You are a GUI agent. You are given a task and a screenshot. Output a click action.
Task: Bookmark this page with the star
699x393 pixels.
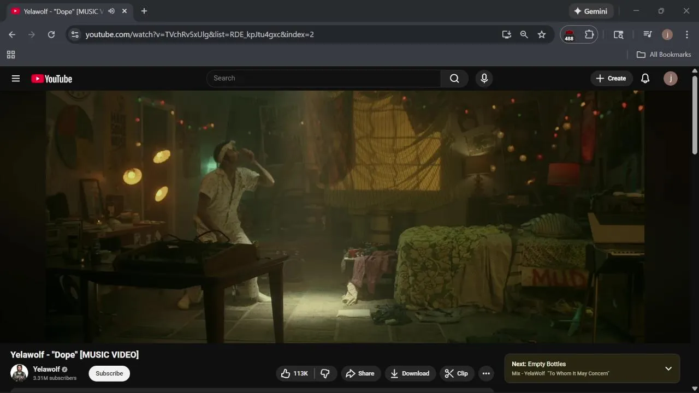[x=542, y=34]
